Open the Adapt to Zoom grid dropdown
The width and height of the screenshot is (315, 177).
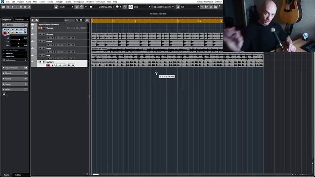[x=163, y=7]
